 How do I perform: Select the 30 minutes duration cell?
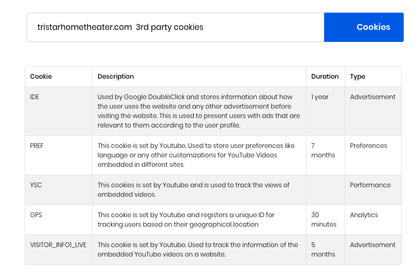coord(325,220)
